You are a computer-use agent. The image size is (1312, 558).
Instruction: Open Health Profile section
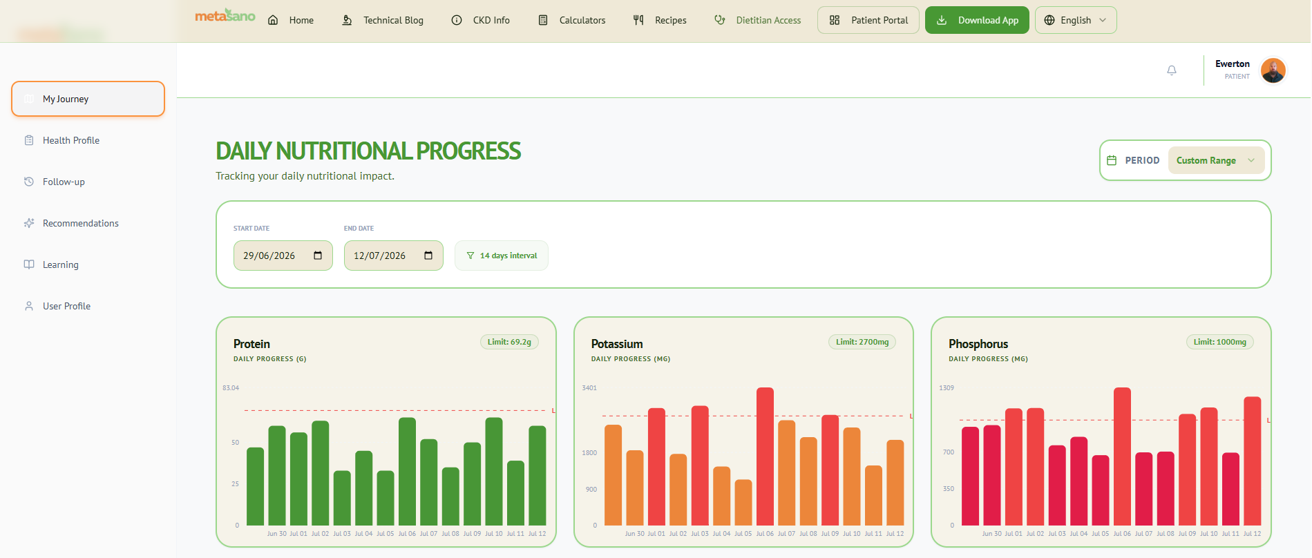click(88, 140)
